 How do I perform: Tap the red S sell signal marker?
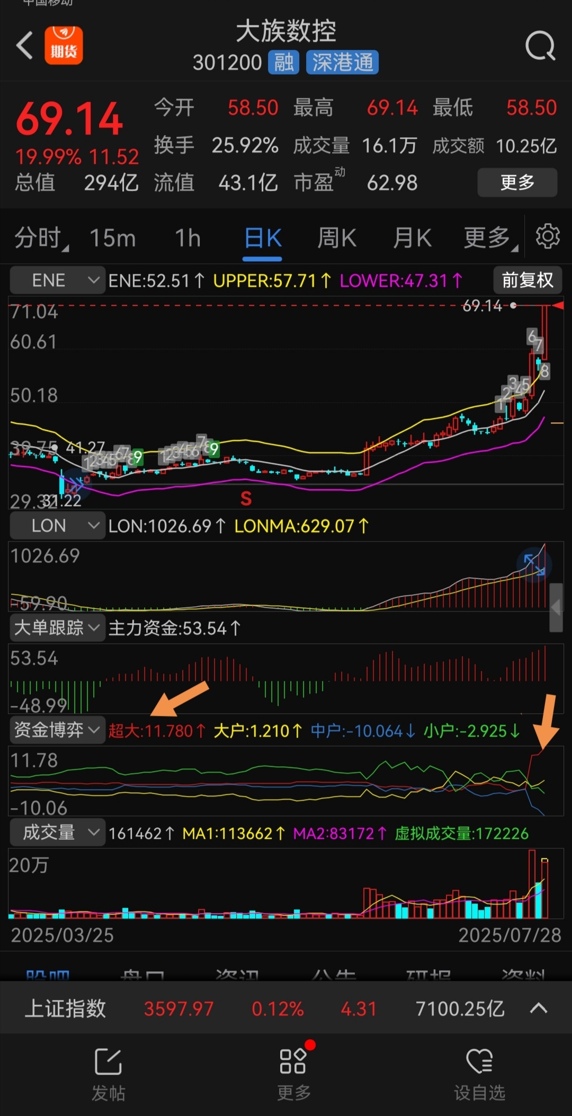point(246,498)
